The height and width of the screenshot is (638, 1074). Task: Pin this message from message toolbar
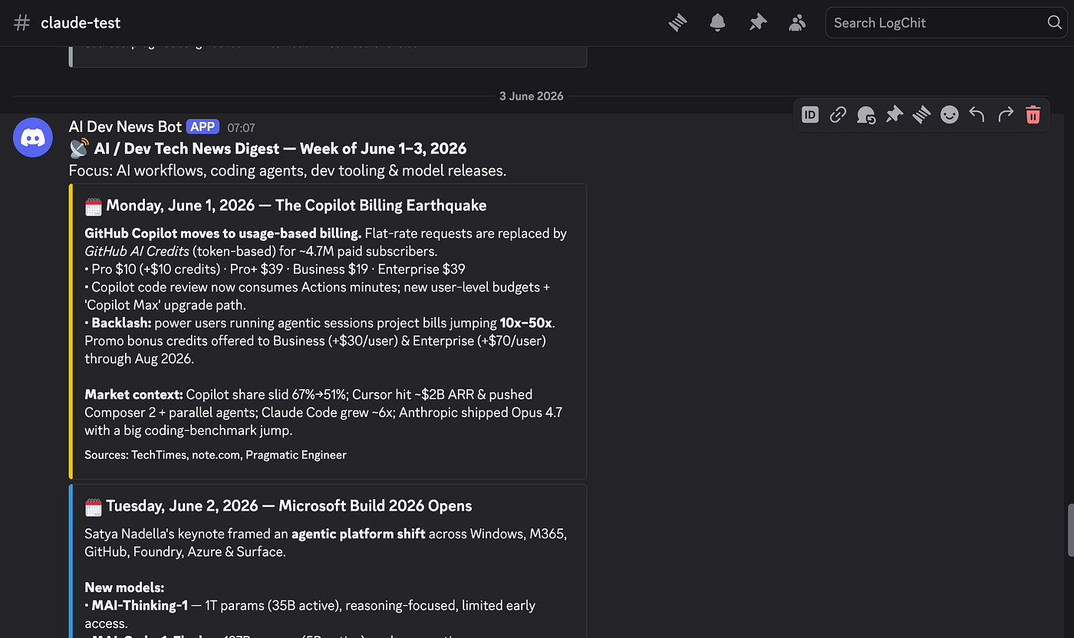coord(894,115)
